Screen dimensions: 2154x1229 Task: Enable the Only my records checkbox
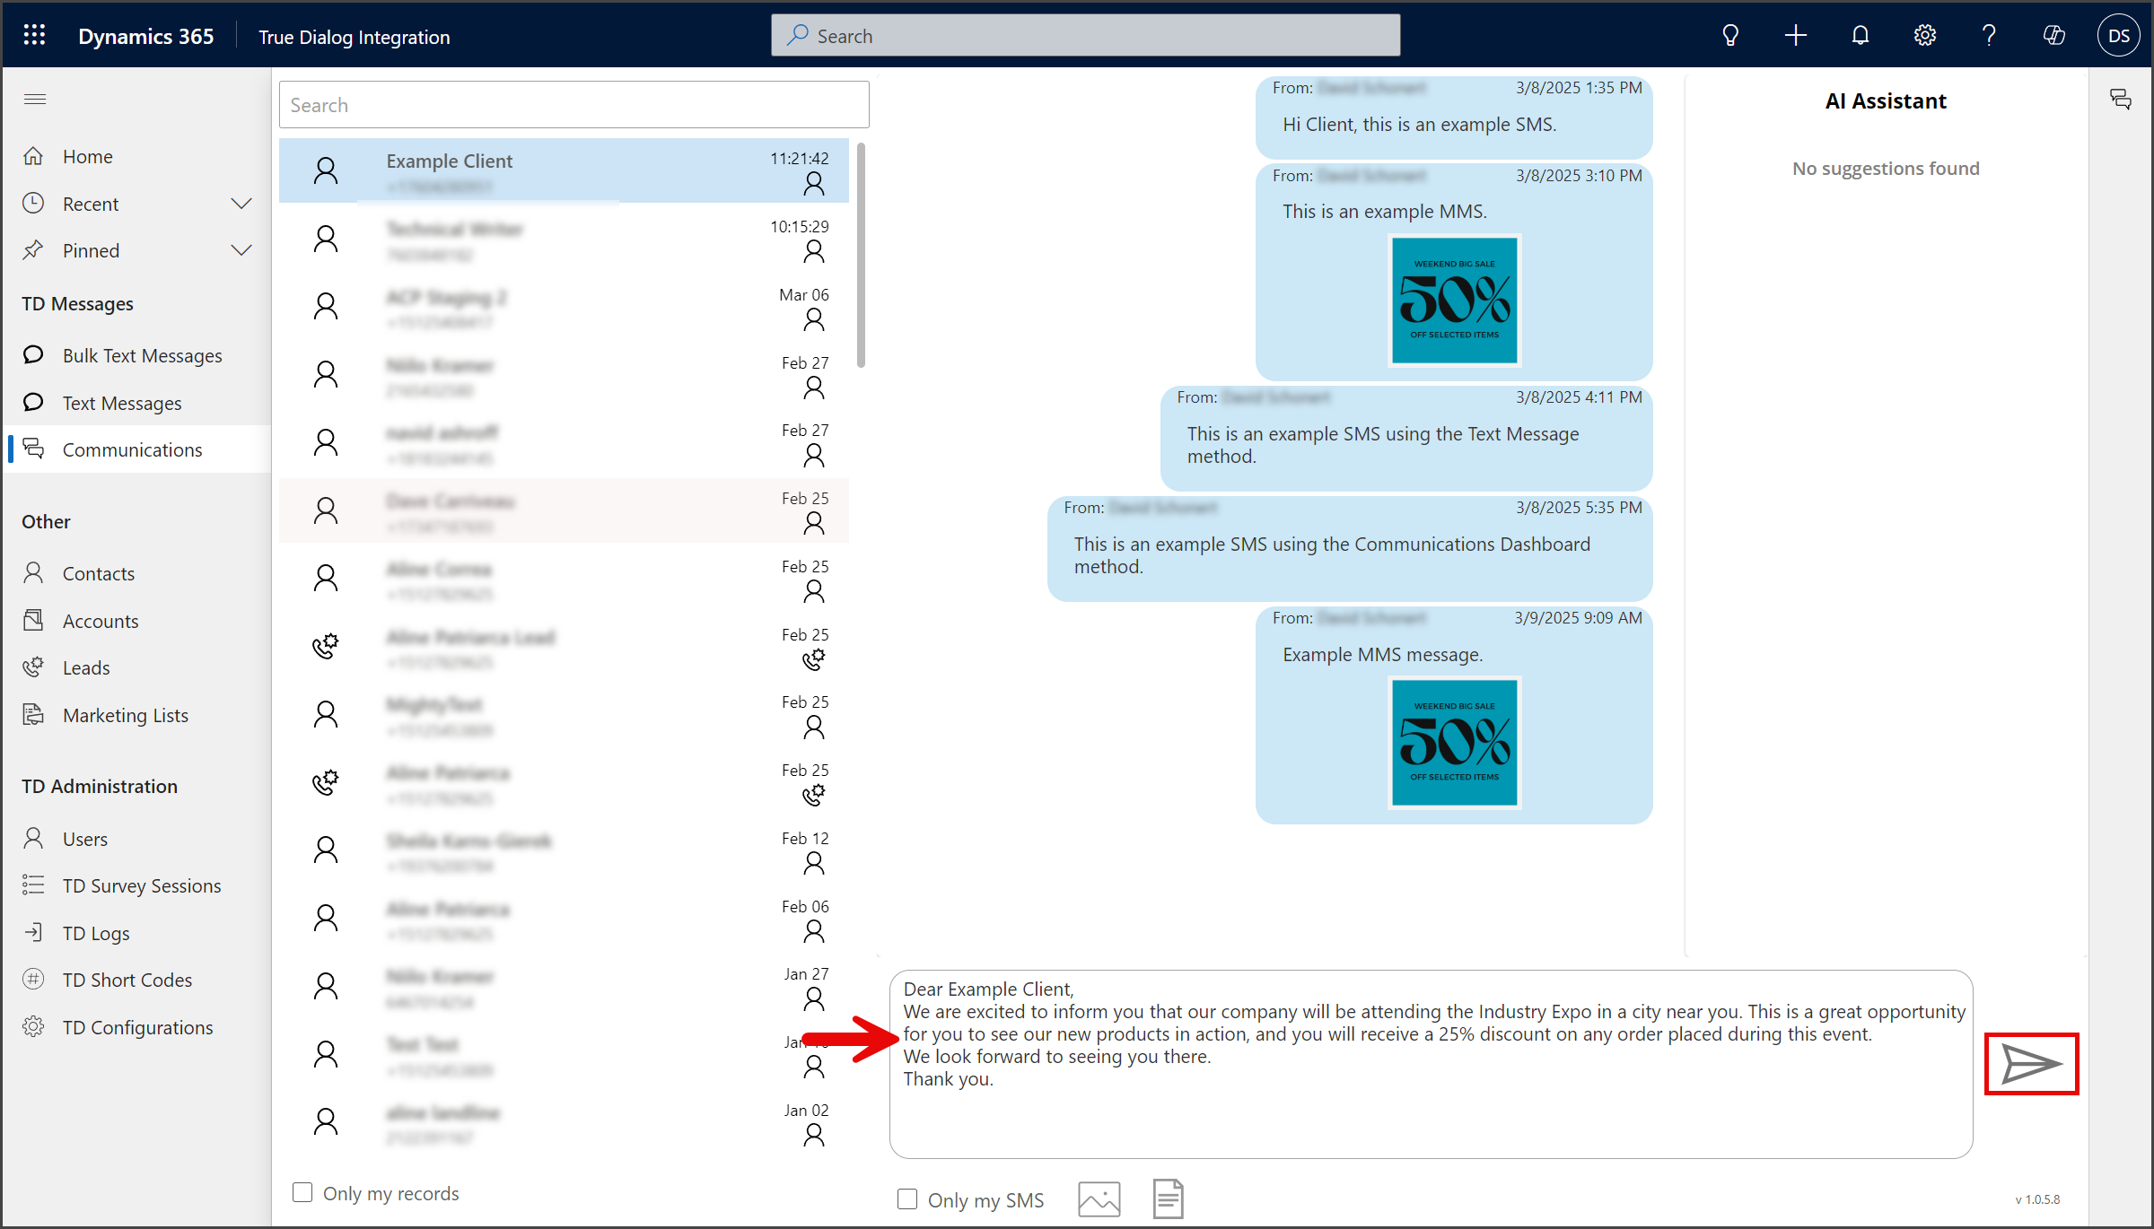[x=302, y=1192]
